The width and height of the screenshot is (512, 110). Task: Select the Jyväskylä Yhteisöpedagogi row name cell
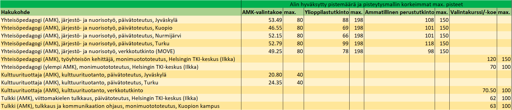(121, 20)
